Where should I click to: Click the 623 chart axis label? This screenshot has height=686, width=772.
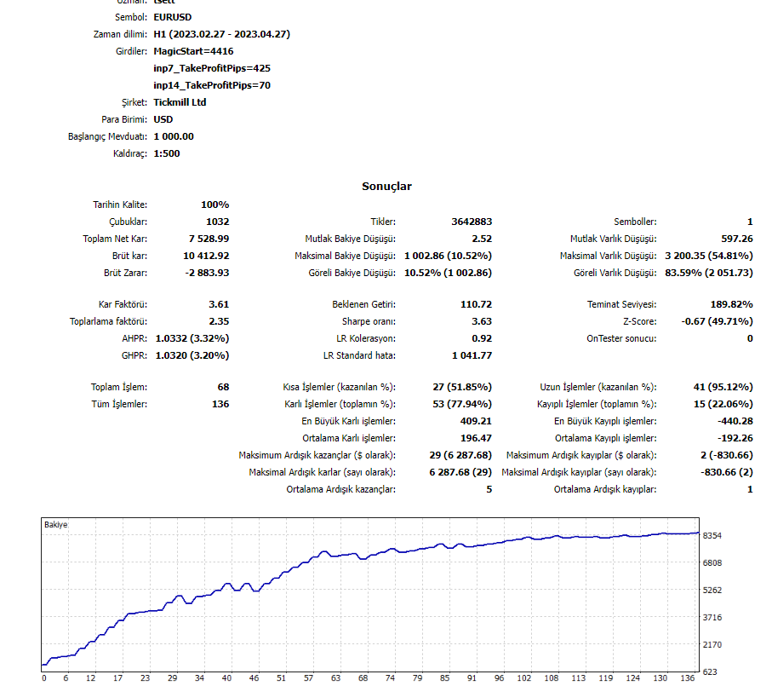(x=710, y=672)
